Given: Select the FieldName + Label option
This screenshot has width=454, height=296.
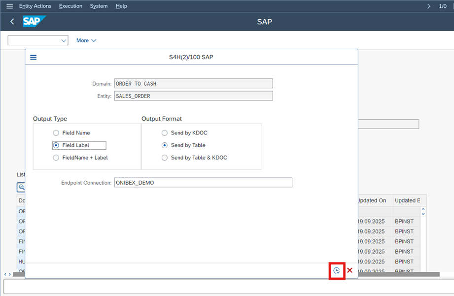Looking at the screenshot, I should 56,158.
